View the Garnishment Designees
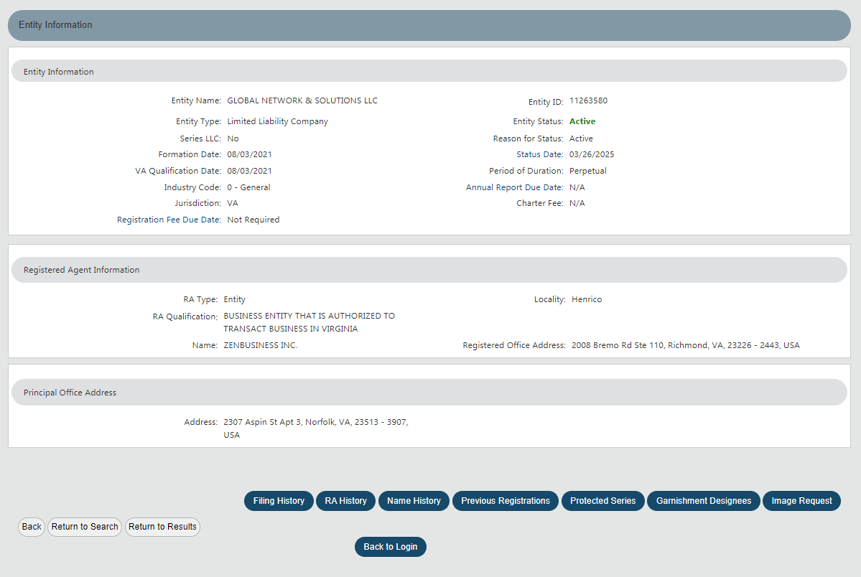861x577 pixels. [703, 501]
